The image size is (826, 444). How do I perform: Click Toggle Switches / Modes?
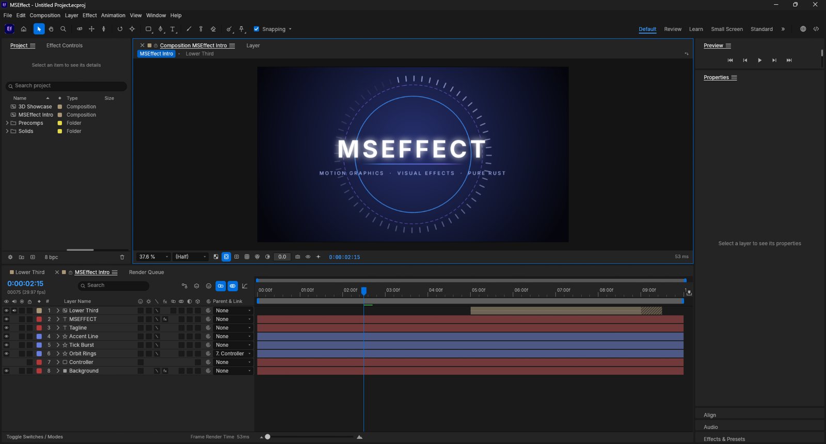tap(35, 437)
